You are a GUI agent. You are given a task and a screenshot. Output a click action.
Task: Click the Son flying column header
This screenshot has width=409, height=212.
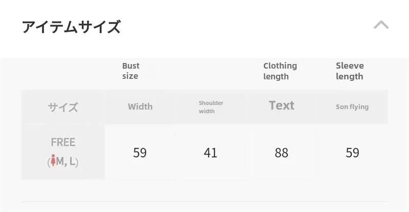click(352, 107)
